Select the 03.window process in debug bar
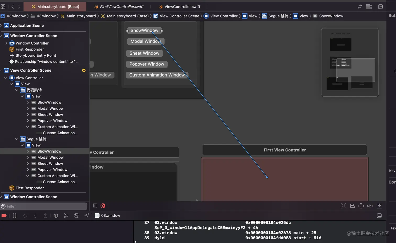Viewport: 396px width, 243px height. [x=107, y=216]
